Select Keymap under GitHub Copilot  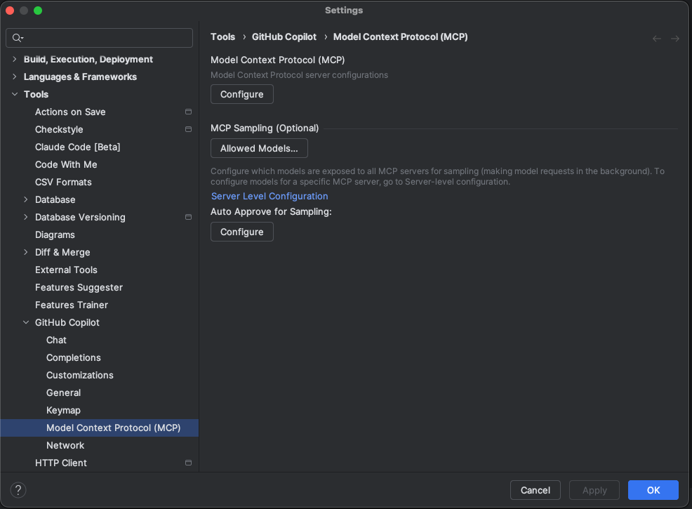(x=64, y=410)
